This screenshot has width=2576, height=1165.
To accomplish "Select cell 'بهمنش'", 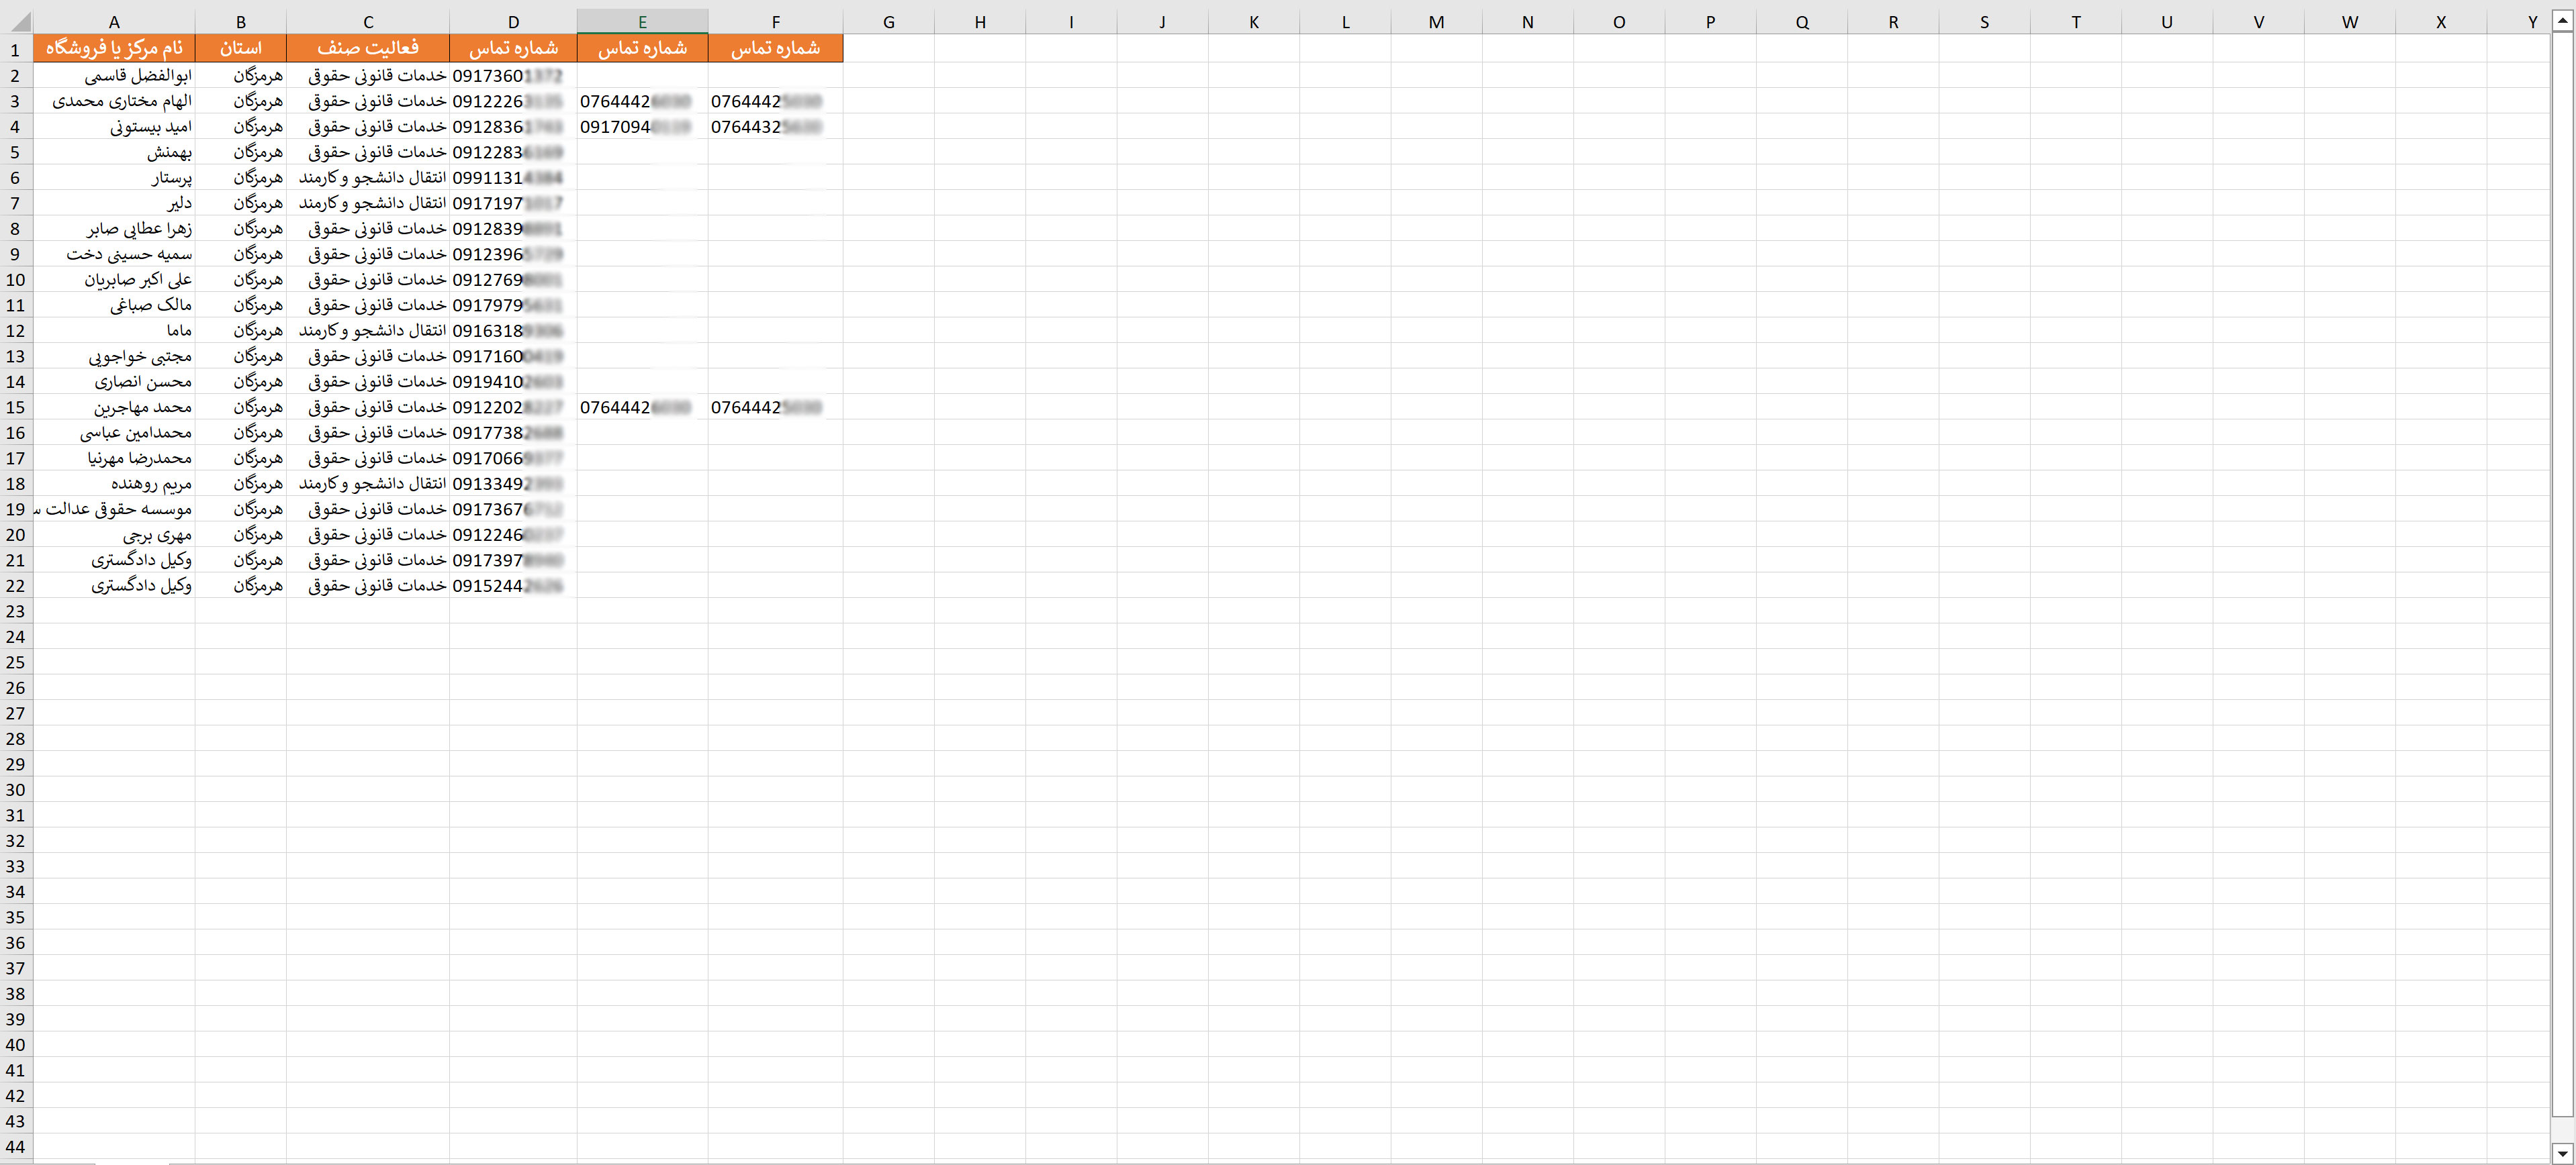I will [x=114, y=152].
